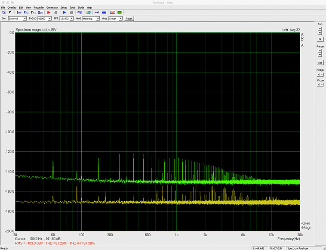Image resolution: width=326 pixels, height=250 pixels.
Task: Click the THD+N =97.28% readout
Action: (82, 244)
